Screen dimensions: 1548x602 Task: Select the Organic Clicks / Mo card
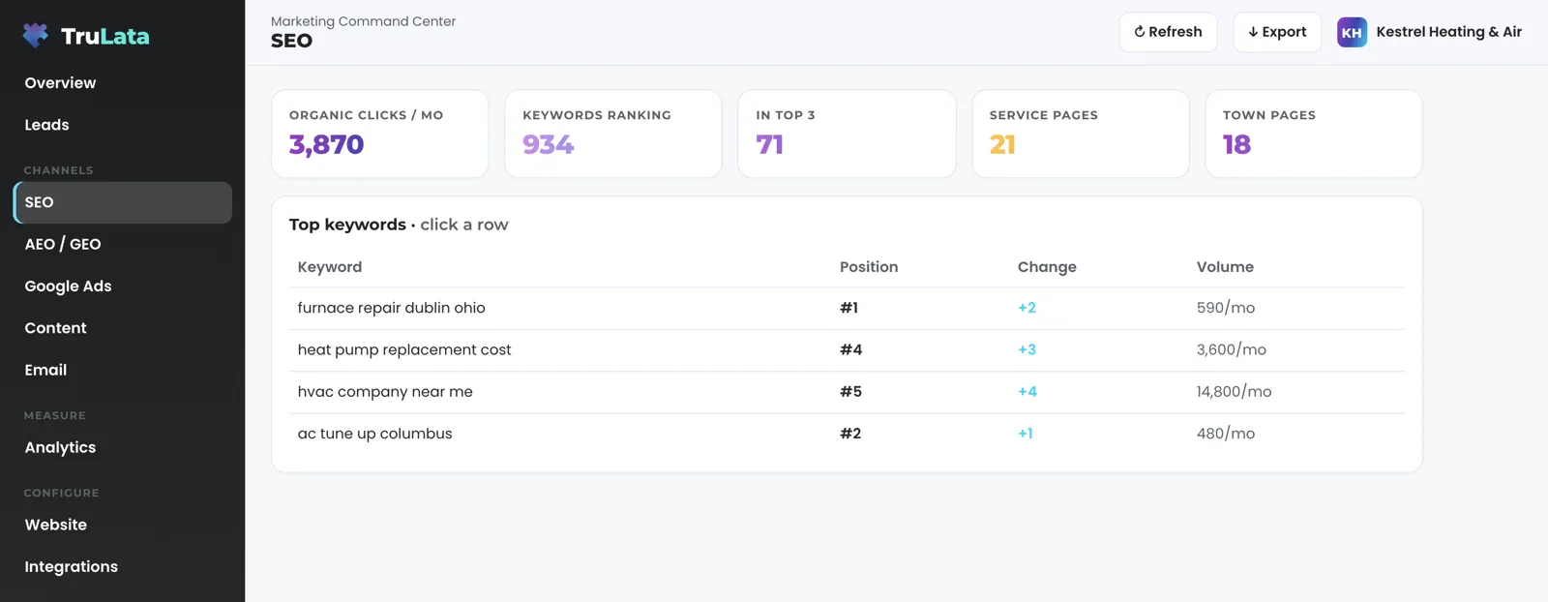(380, 134)
